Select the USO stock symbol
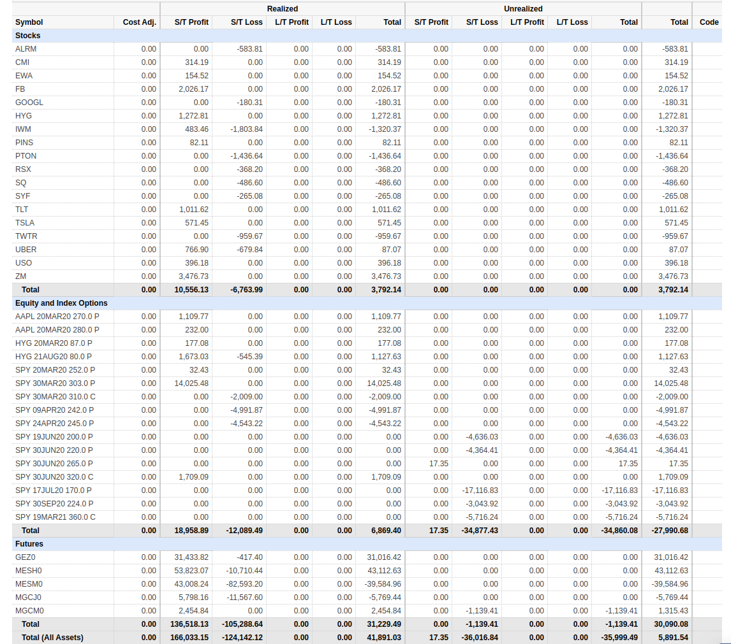 coord(24,263)
